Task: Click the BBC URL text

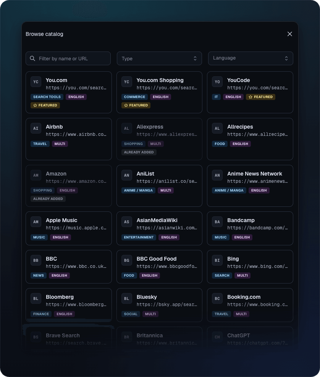Action: tap(76, 266)
